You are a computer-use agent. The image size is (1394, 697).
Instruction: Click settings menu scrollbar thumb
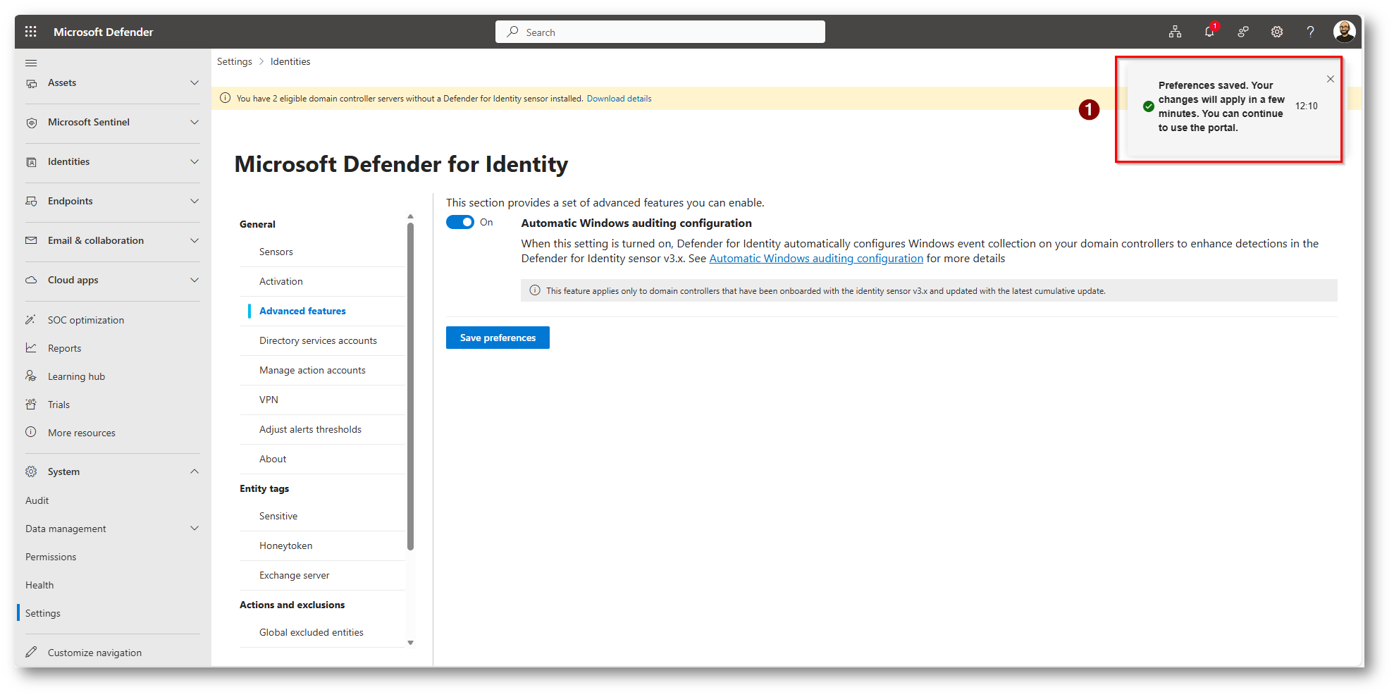pos(410,386)
